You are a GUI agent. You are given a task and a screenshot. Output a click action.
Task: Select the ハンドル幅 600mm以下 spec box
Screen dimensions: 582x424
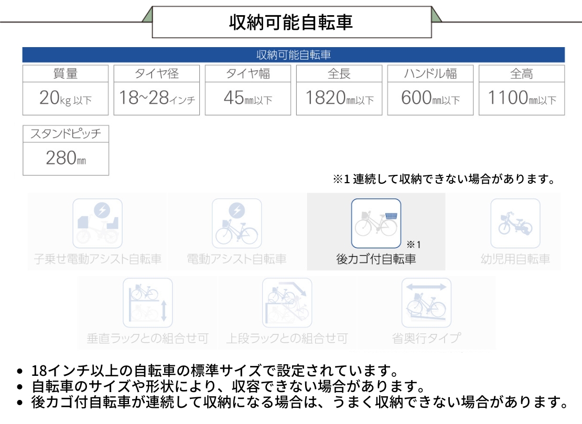(430, 90)
